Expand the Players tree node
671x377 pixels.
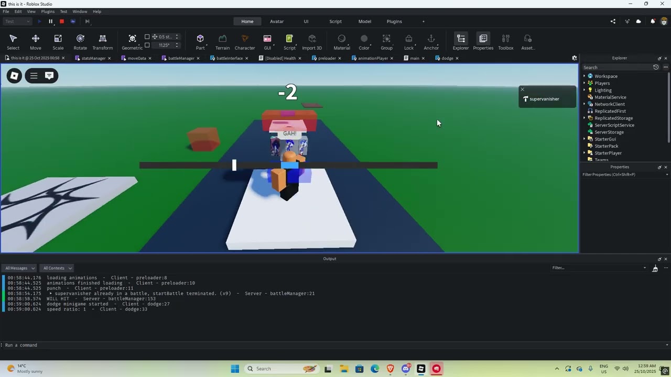(585, 83)
